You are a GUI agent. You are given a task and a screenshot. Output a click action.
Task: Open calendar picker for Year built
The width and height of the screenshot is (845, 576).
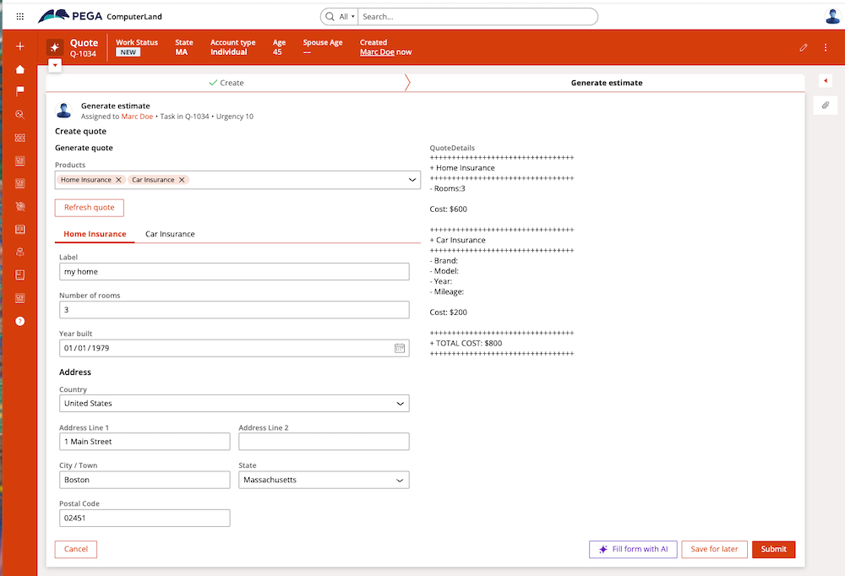[400, 348]
